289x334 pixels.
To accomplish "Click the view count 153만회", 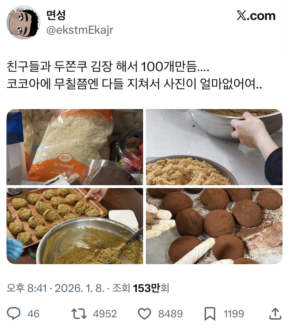I will (x=151, y=288).
